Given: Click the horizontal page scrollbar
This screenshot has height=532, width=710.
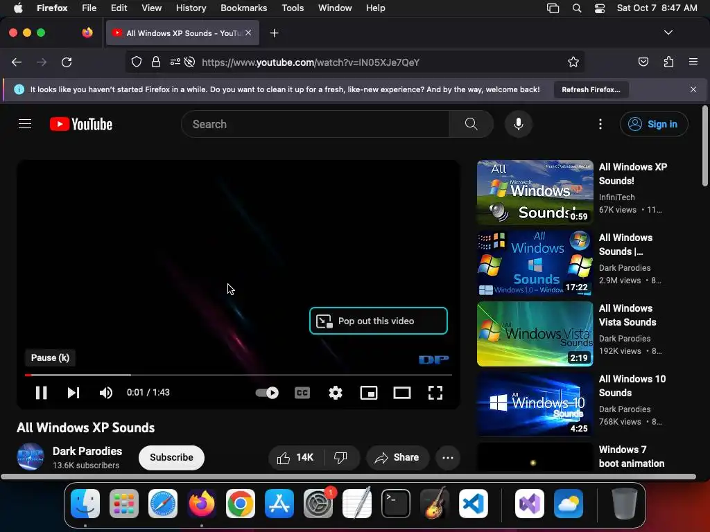Looking at the screenshot, I should [x=348, y=477].
